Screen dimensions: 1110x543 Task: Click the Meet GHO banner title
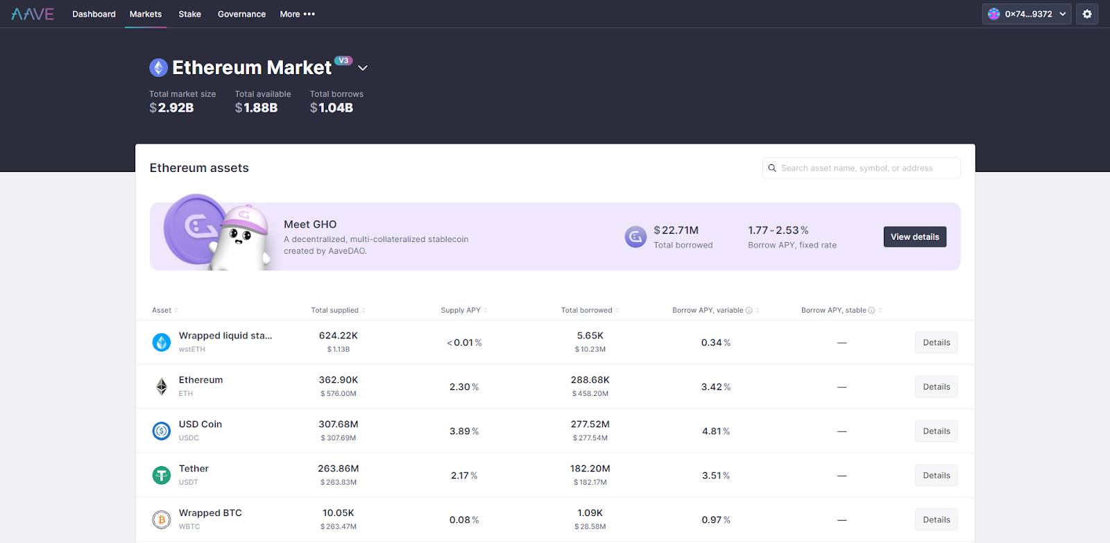point(310,224)
